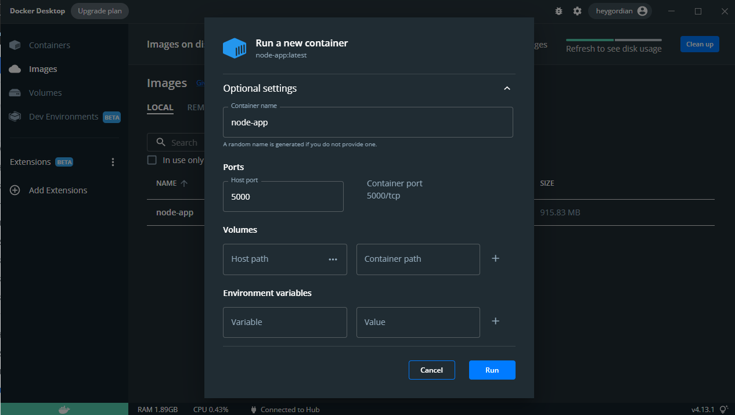Viewport: 735px width, 415px height.
Task: Click the Containers sidebar icon
Action: [x=15, y=45]
